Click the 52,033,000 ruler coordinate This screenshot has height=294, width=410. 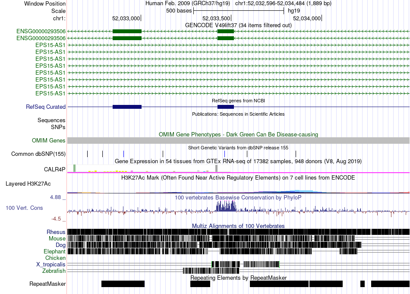tap(126, 18)
